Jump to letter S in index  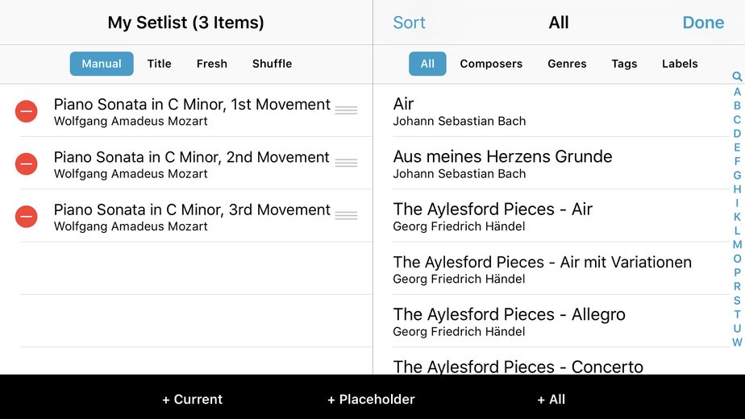[737, 301]
